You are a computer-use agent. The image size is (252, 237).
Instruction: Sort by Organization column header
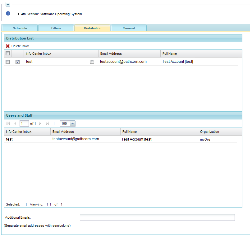pos(209,132)
